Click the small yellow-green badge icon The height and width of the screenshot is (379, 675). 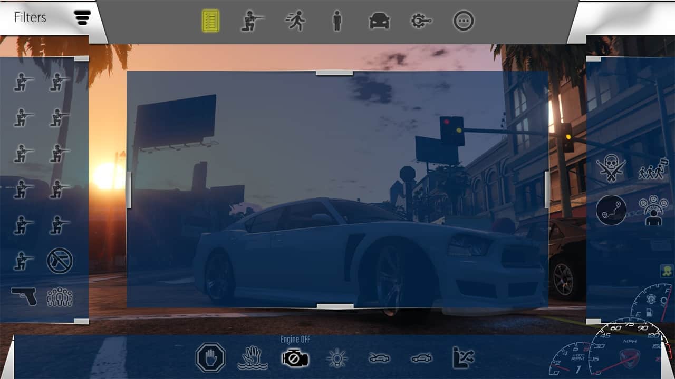click(x=666, y=271)
